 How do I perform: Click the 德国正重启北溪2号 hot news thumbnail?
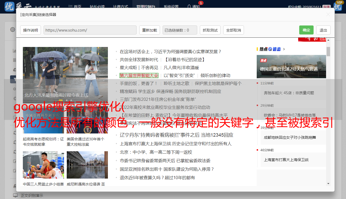click(291, 67)
